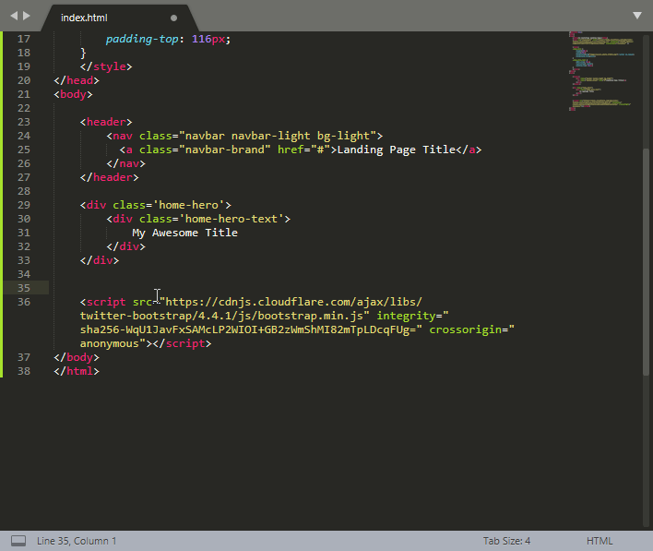
Task: Click the closing nav tag
Action: point(125,163)
